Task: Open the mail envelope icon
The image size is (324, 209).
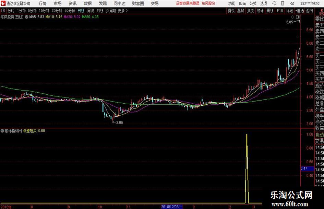Action: (x=292, y=3)
